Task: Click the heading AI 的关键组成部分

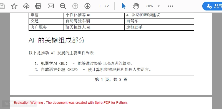Action: (x=57, y=41)
